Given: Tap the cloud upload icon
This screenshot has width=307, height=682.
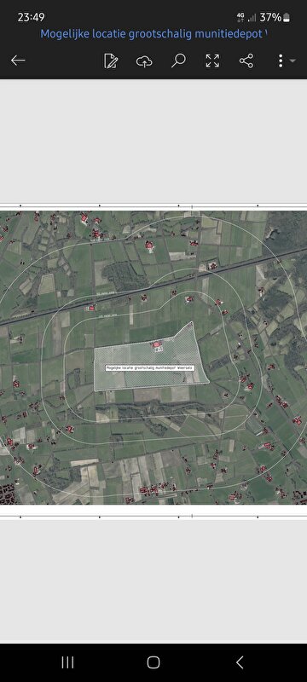Looking at the screenshot, I should click(x=144, y=61).
